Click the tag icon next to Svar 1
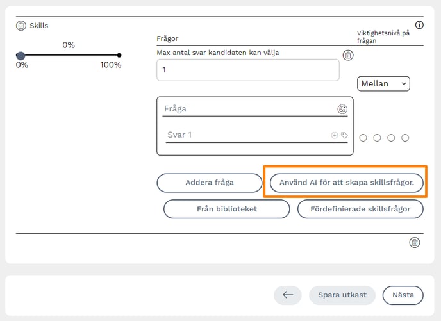This screenshot has width=441, height=321. [344, 135]
